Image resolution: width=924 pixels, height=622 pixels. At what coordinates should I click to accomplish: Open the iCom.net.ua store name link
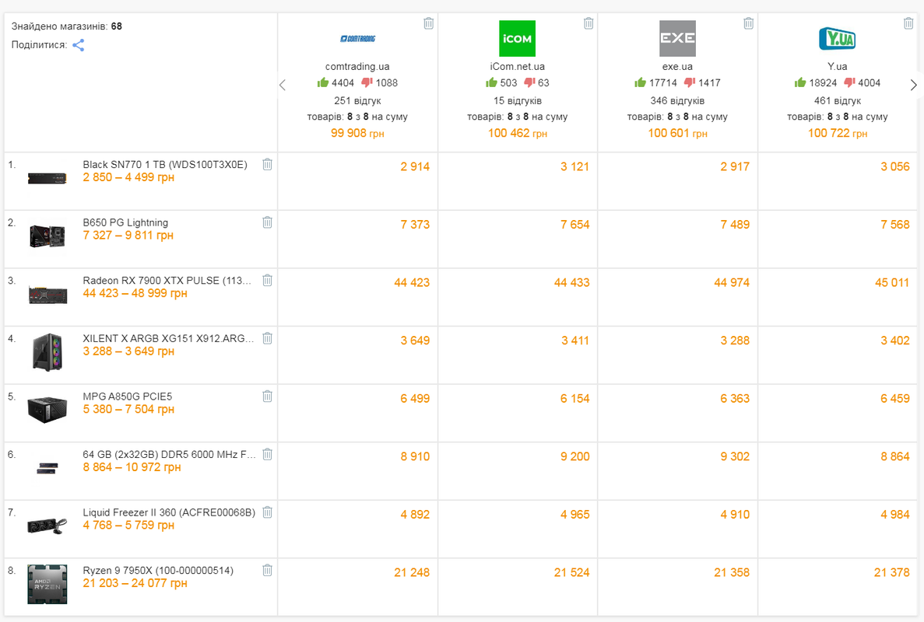coord(518,67)
